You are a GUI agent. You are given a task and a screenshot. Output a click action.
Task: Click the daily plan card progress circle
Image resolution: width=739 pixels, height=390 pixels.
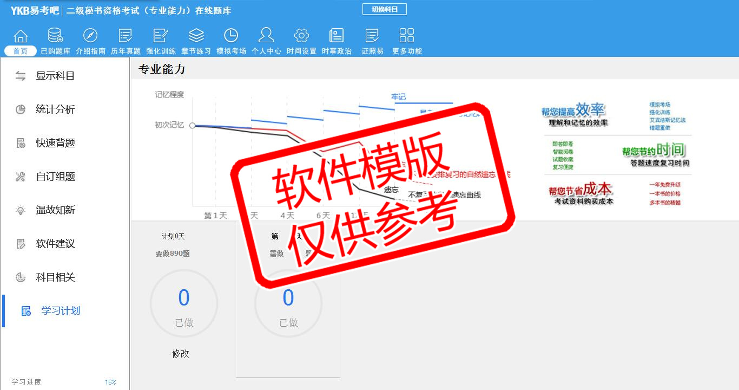288,304
